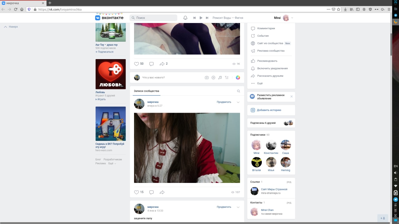Viewport: 399px width, 224px height.
Task: Go to Firefox home page
Action: [22, 9]
